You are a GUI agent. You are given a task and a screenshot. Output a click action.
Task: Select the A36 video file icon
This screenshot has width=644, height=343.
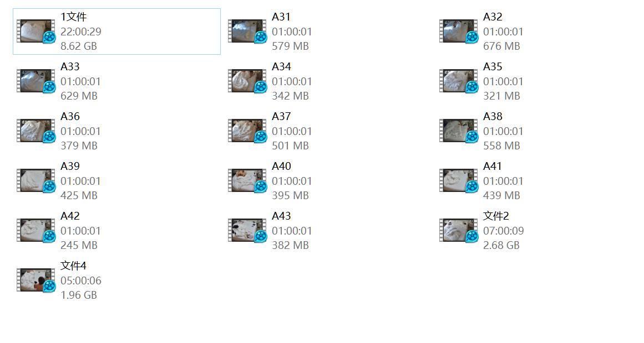point(36,131)
